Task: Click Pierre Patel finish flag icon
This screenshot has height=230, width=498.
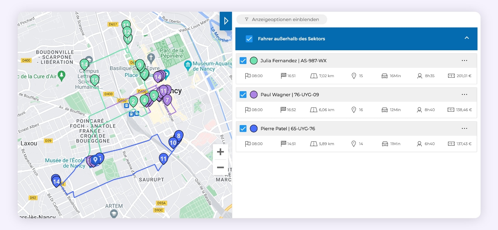Action: [283, 143]
